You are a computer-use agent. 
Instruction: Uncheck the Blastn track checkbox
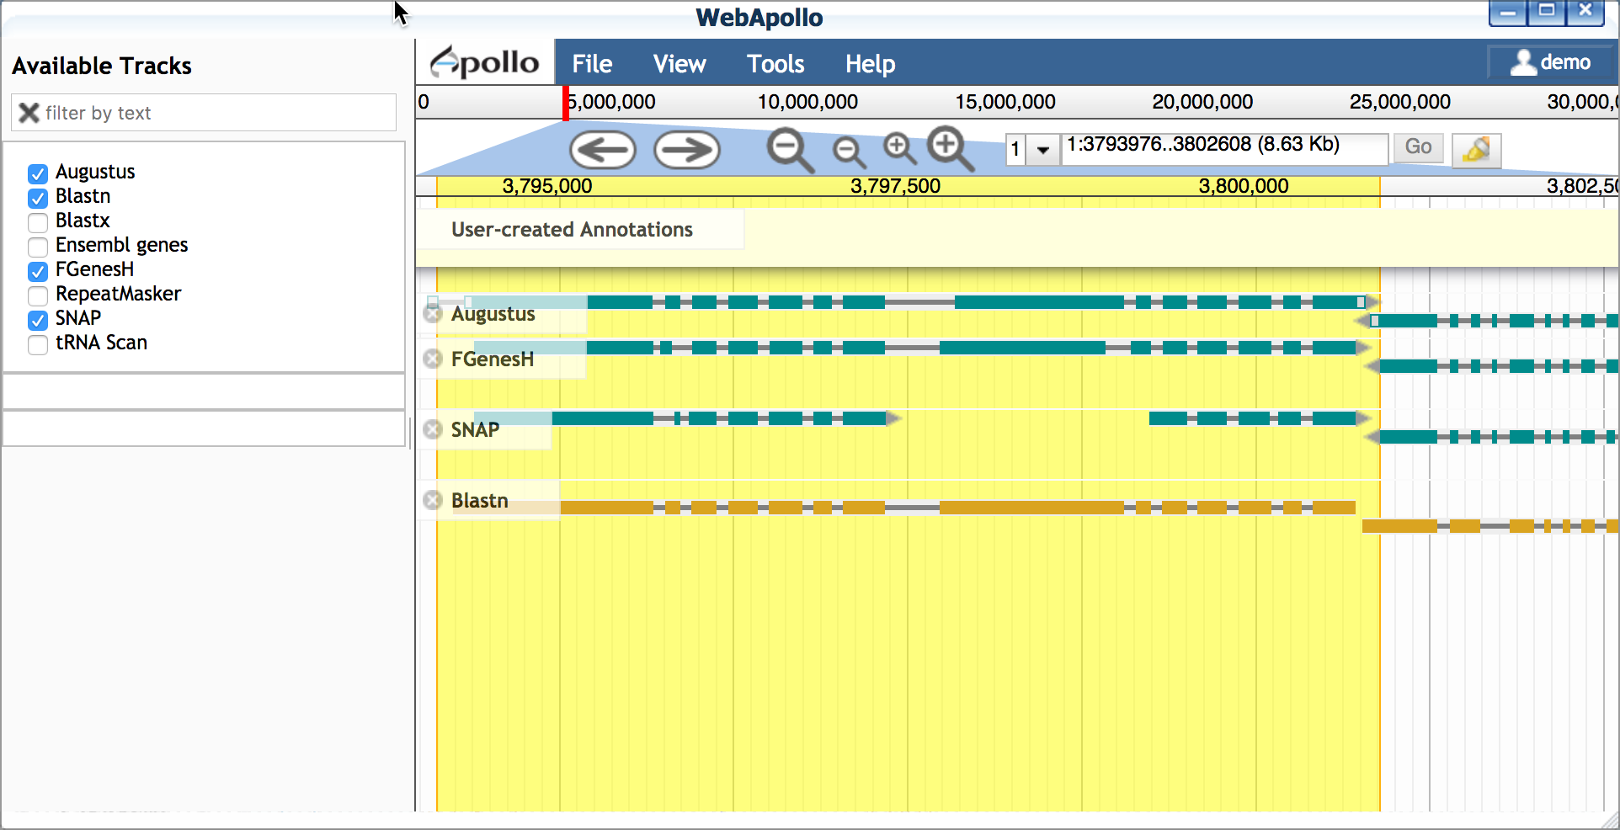tap(38, 199)
